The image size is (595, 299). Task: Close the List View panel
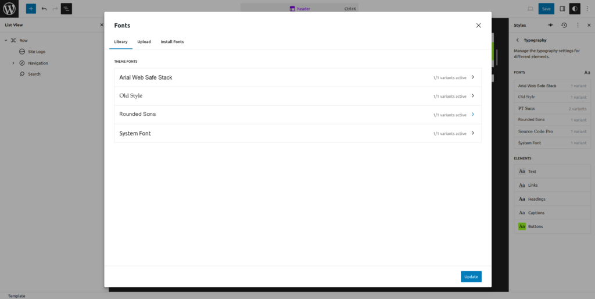point(101,25)
